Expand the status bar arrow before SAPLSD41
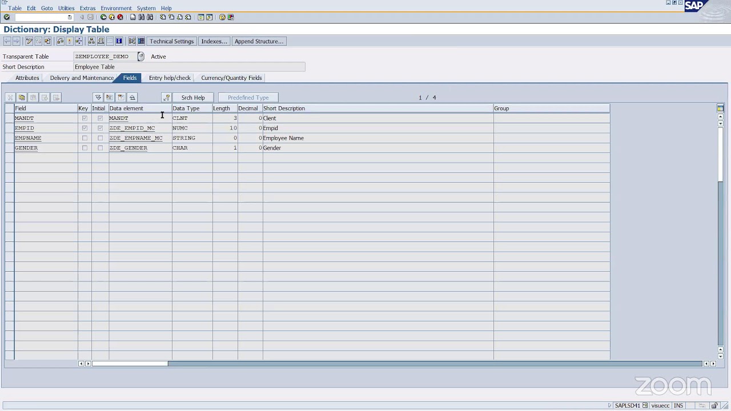Image resolution: width=731 pixels, height=411 pixels. pyautogui.click(x=610, y=406)
